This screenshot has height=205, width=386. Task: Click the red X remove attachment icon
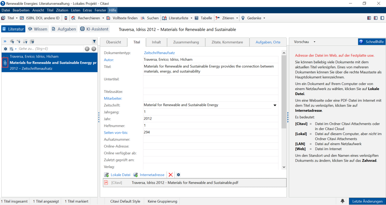click(171, 175)
